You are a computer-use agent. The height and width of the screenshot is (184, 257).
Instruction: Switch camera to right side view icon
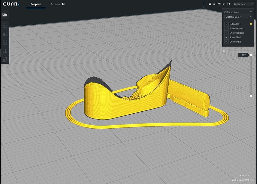(x=228, y=4)
